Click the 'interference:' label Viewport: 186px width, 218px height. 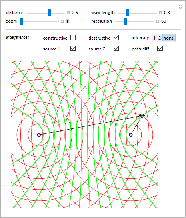(x=17, y=38)
